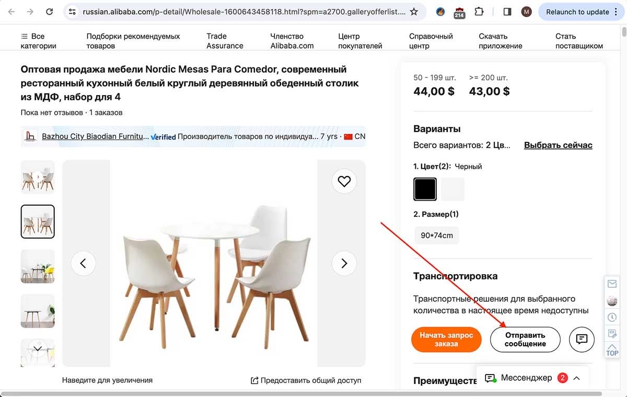Open the Все категории menu
This screenshot has width=627, height=397.
[x=38, y=41]
